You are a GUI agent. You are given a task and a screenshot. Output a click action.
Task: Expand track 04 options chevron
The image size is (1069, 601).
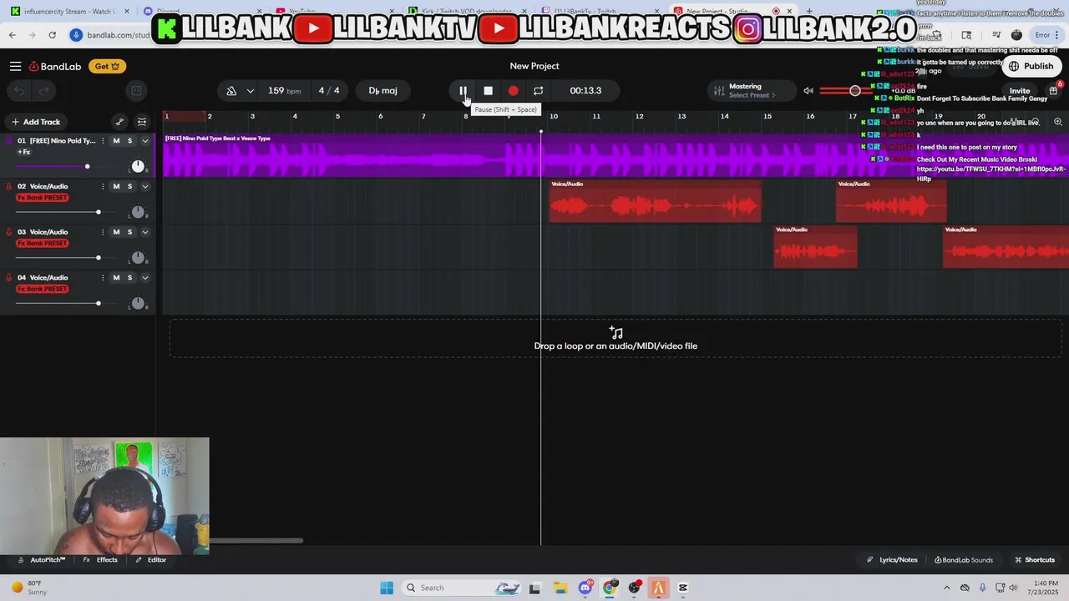[144, 277]
